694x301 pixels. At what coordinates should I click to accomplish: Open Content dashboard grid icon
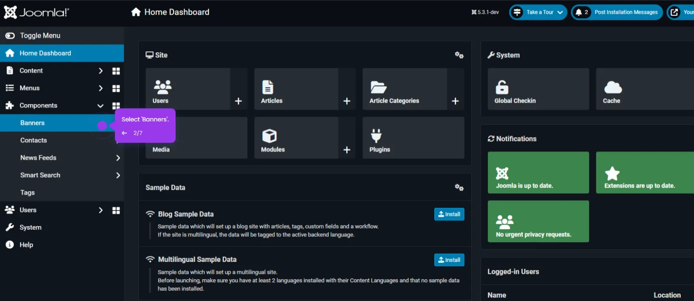tap(116, 71)
